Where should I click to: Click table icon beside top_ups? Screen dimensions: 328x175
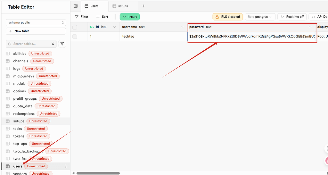pos(8,144)
